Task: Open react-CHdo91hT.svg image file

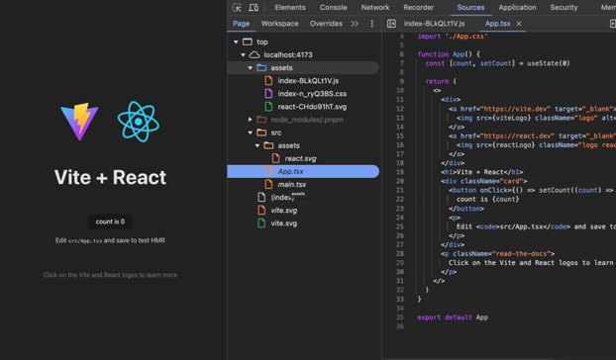Action: [x=312, y=107]
